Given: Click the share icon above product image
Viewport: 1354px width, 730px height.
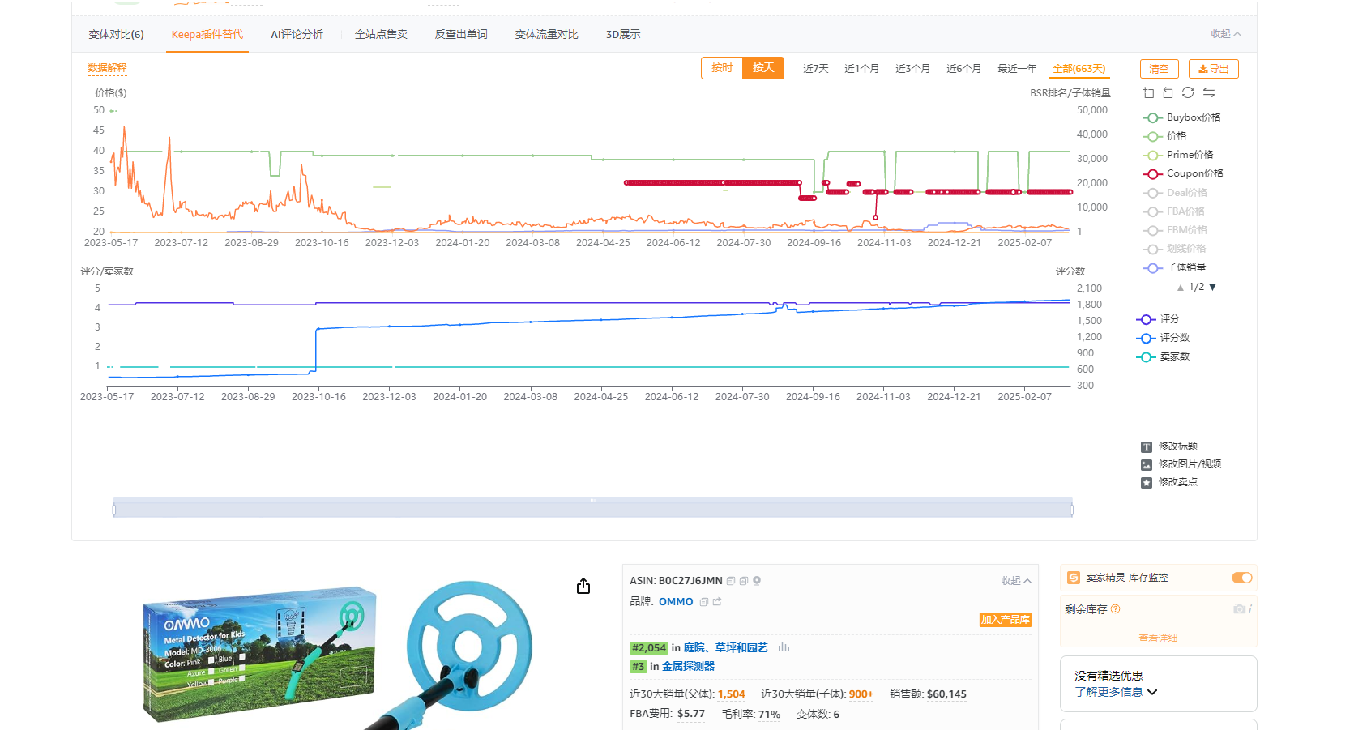Looking at the screenshot, I should click(x=583, y=587).
